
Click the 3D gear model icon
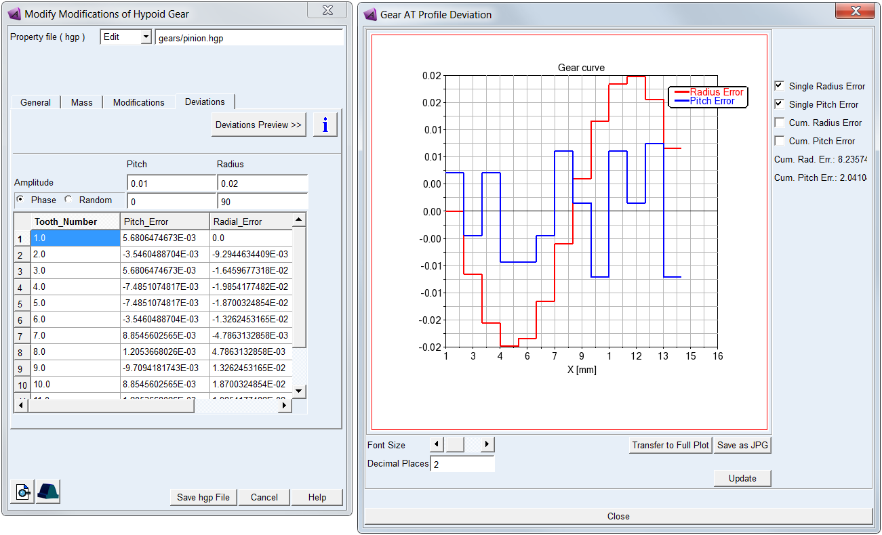coord(47,492)
